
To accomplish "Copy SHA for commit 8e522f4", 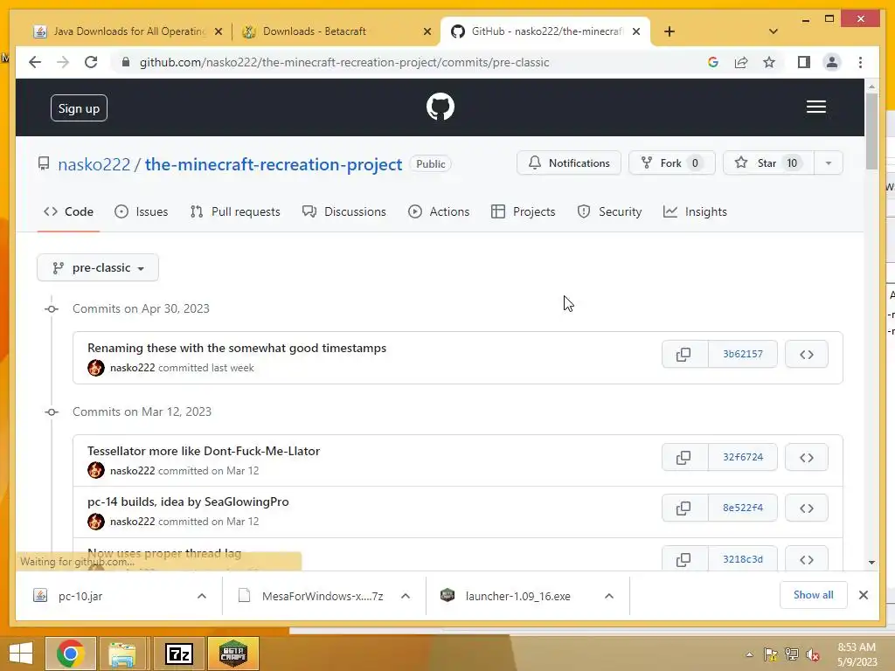I will click(x=683, y=508).
